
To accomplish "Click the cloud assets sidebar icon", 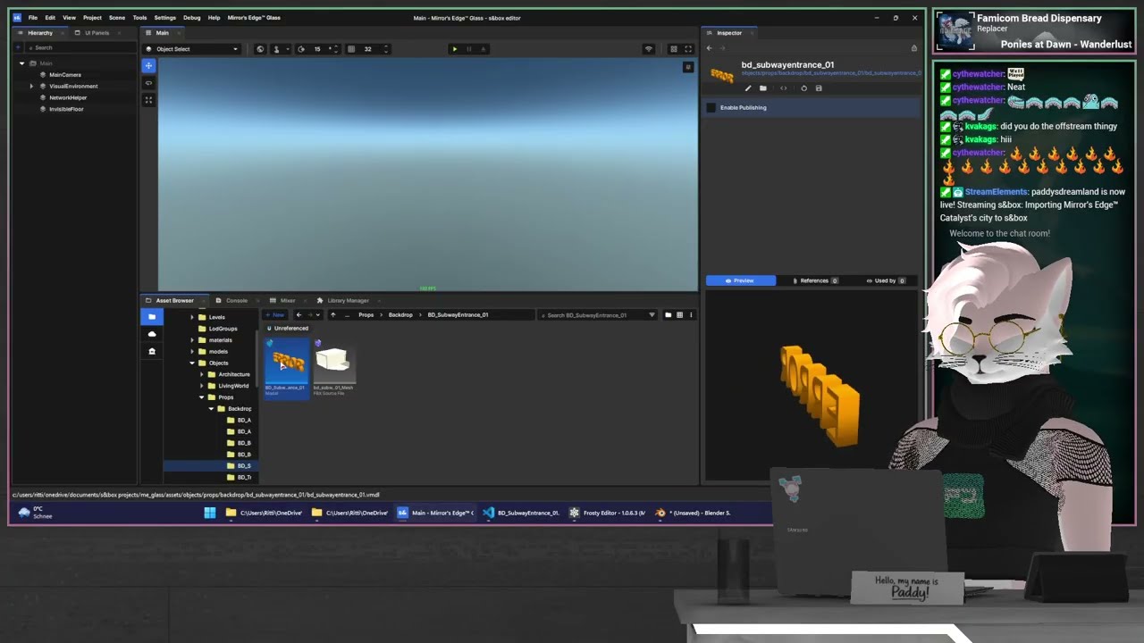I will click(152, 334).
